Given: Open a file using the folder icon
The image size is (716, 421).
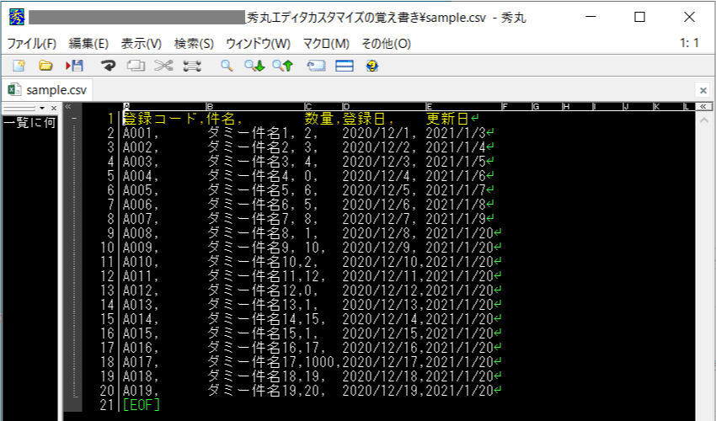Looking at the screenshot, I should click(45, 66).
